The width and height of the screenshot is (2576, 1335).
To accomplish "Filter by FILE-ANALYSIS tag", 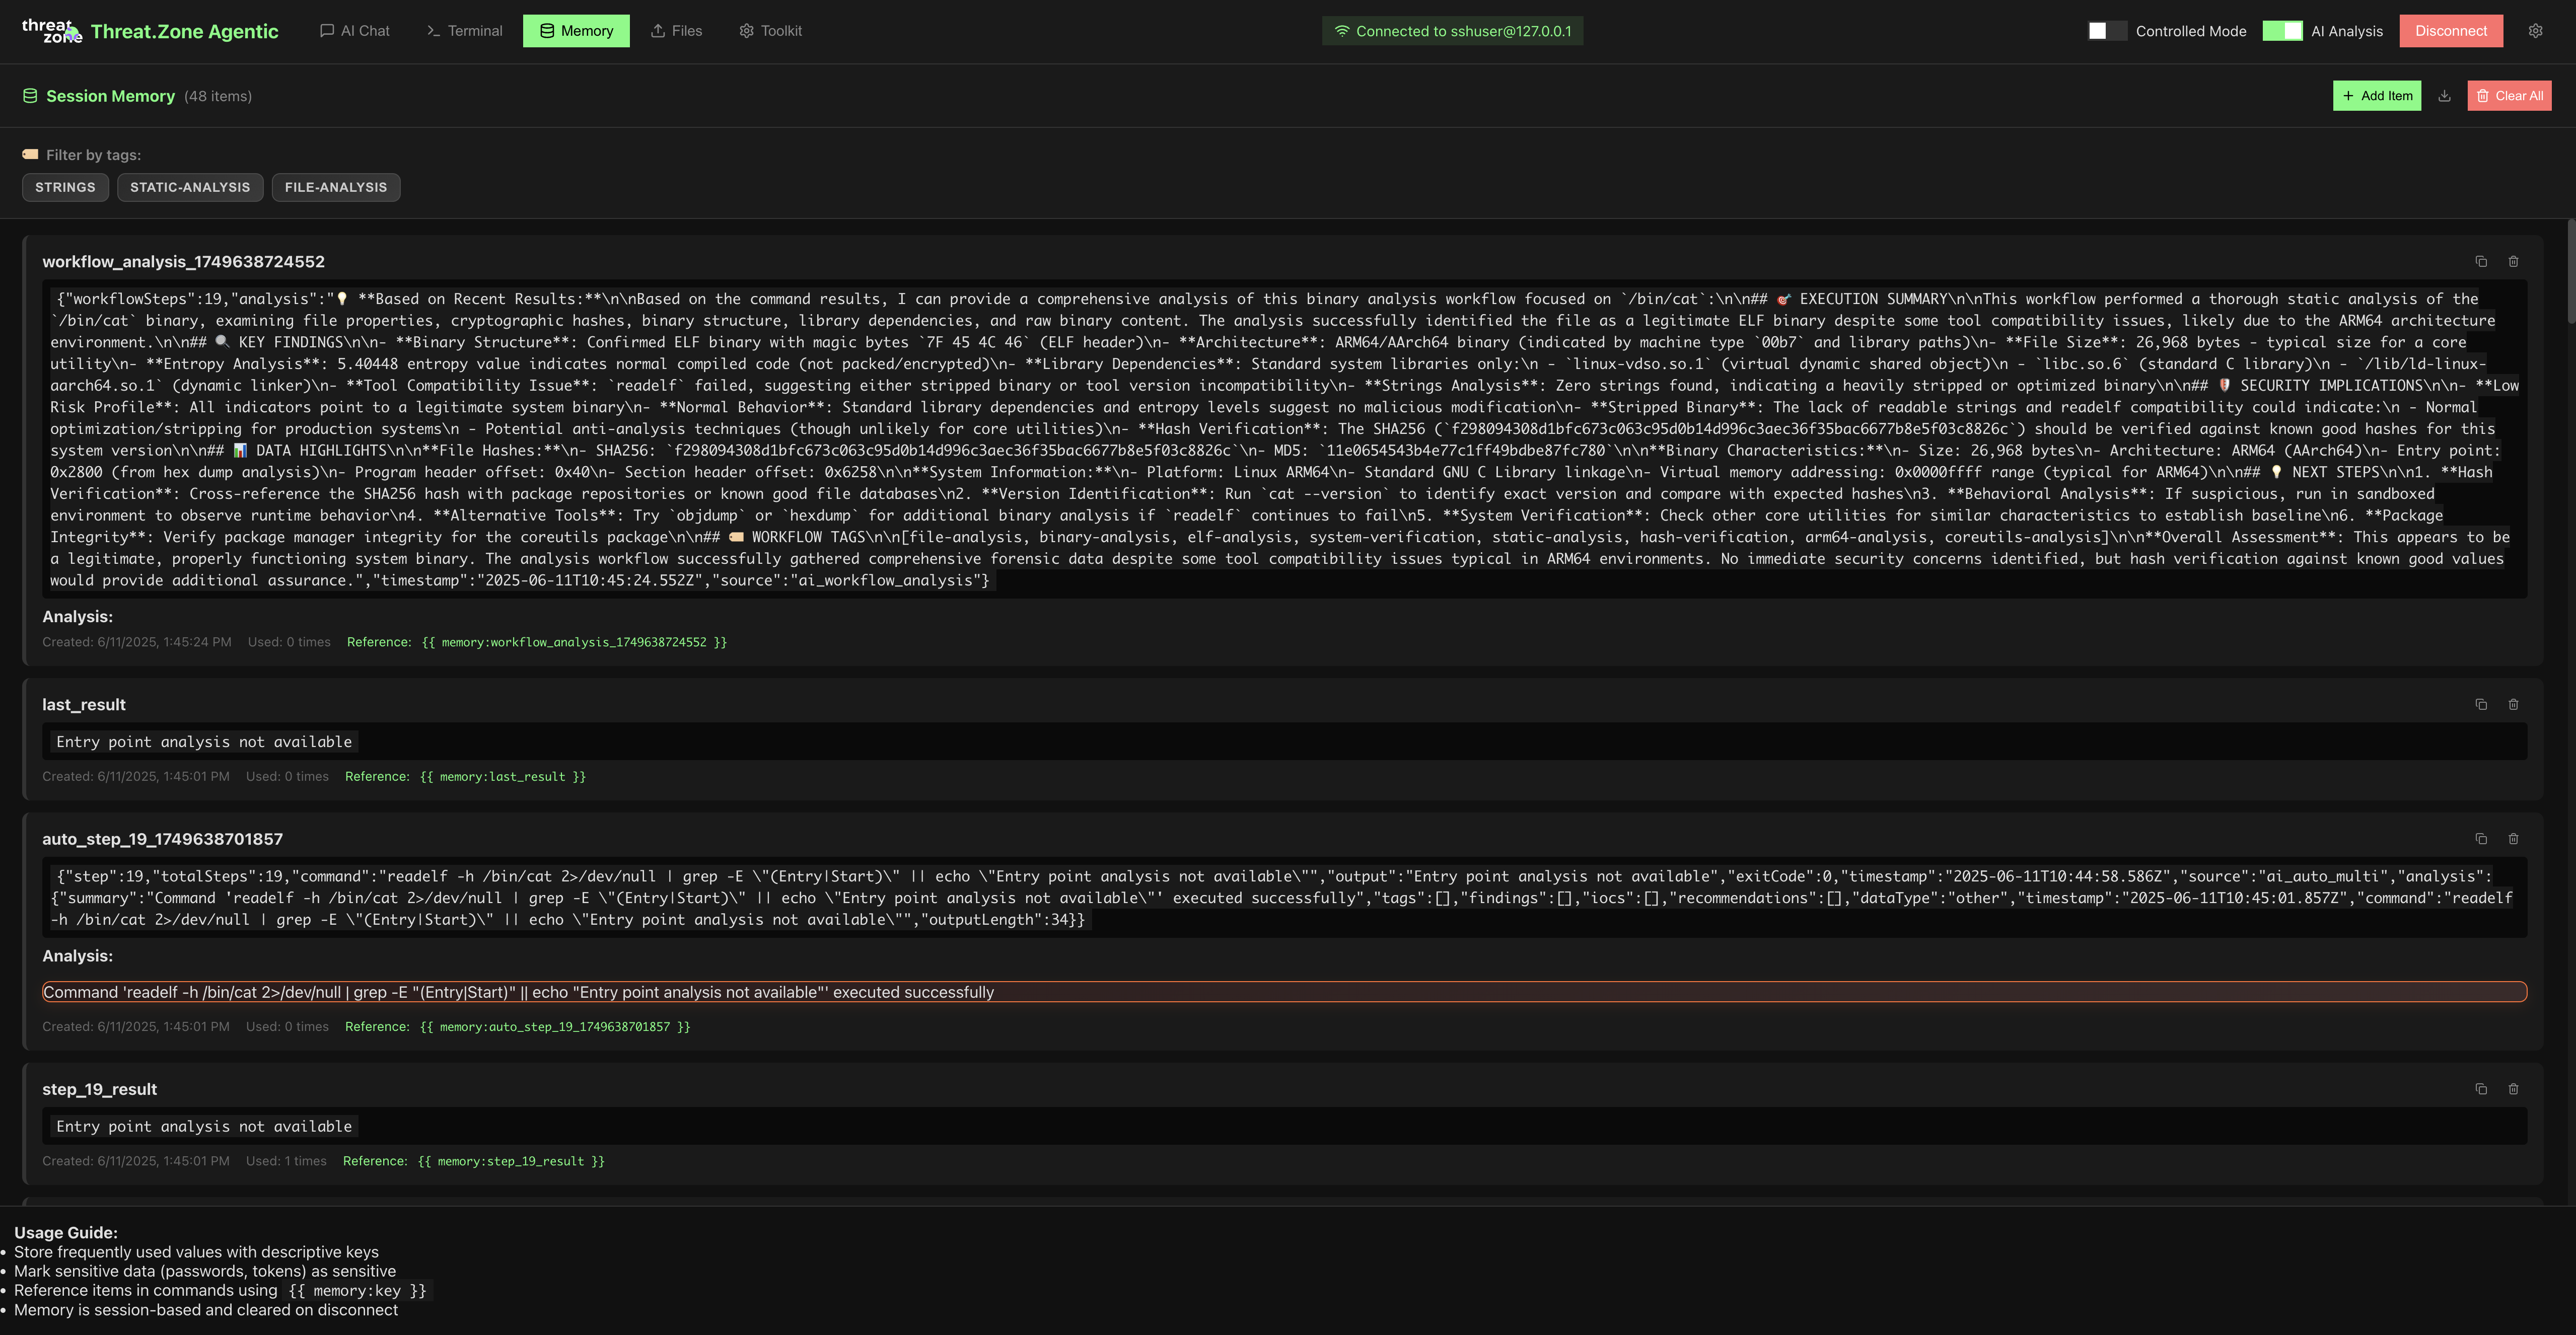I will click(x=335, y=187).
